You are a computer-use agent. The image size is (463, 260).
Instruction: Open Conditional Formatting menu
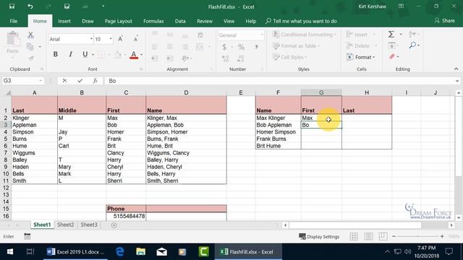tap(304, 35)
